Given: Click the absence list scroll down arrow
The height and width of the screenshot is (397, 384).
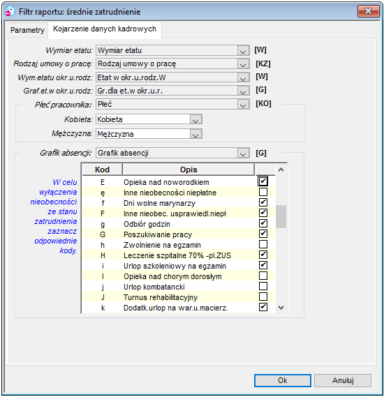Looking at the screenshot, I should tap(281, 308).
